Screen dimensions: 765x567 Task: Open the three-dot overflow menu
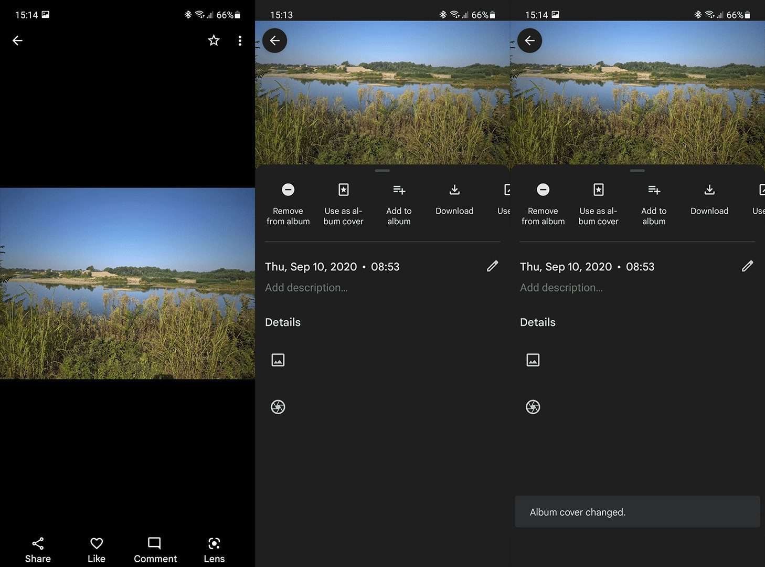[240, 40]
